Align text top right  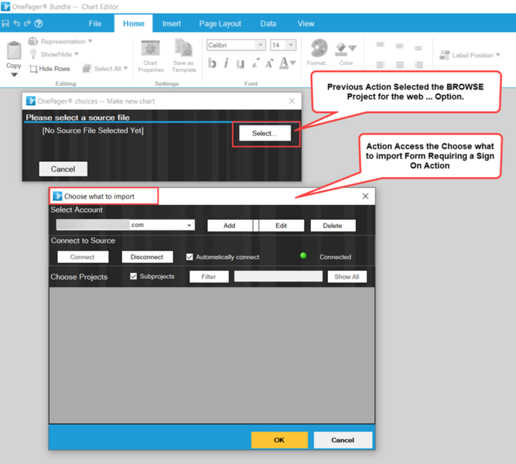coord(419,48)
